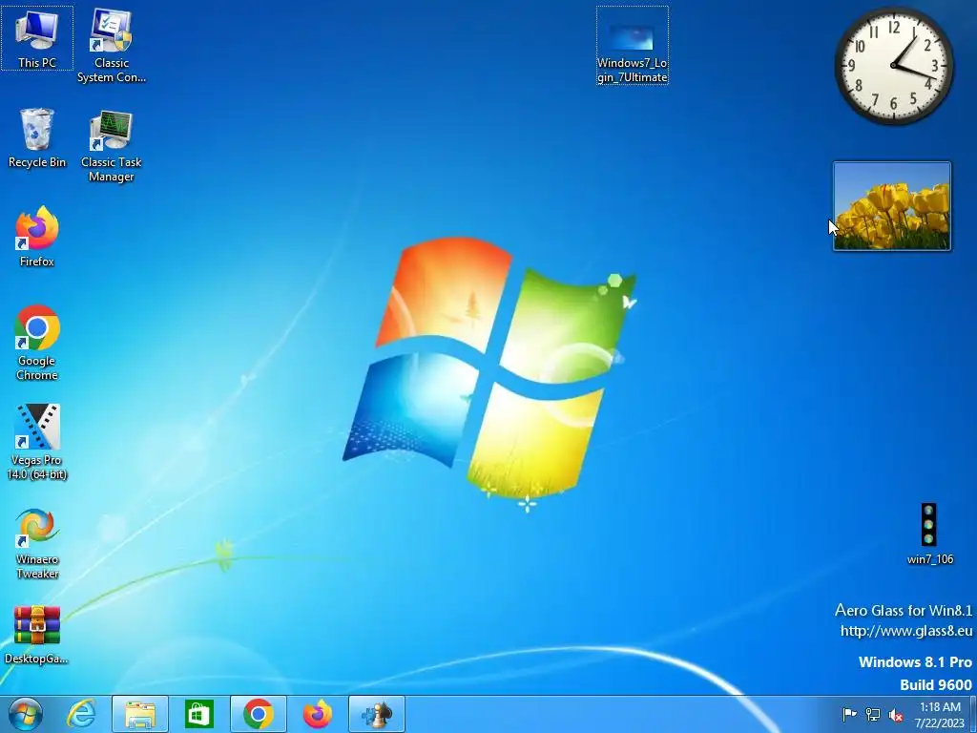Open the network tray icon

tap(873, 714)
